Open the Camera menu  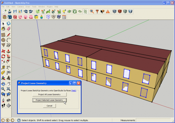20,7
